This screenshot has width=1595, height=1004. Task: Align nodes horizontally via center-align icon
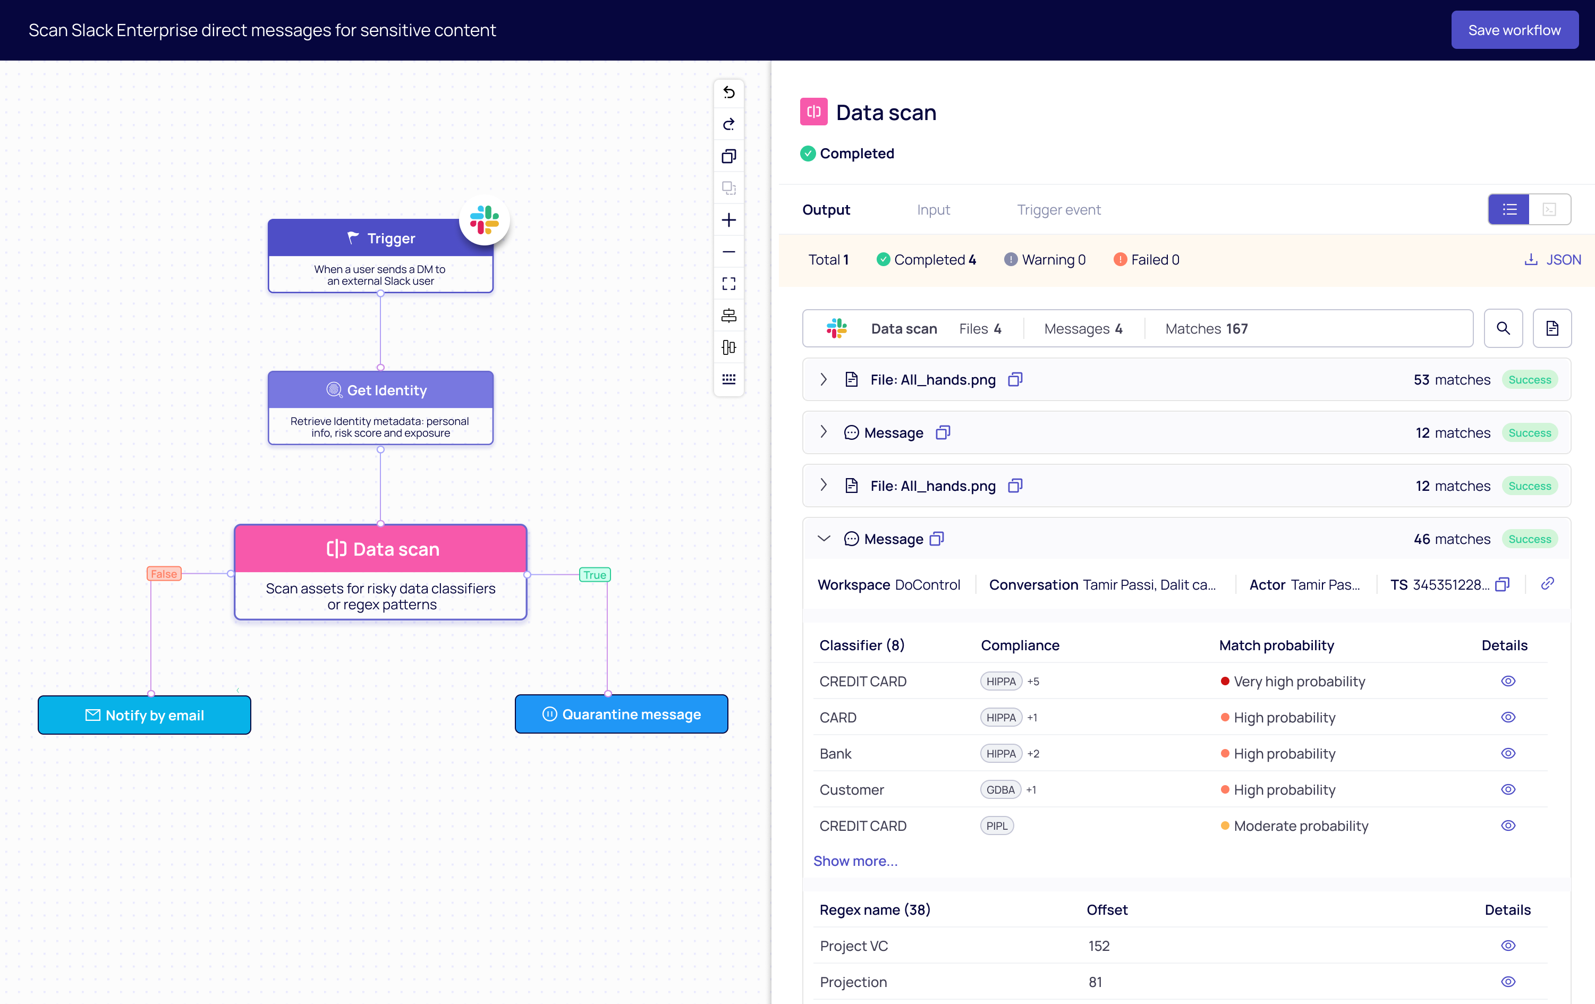728,315
